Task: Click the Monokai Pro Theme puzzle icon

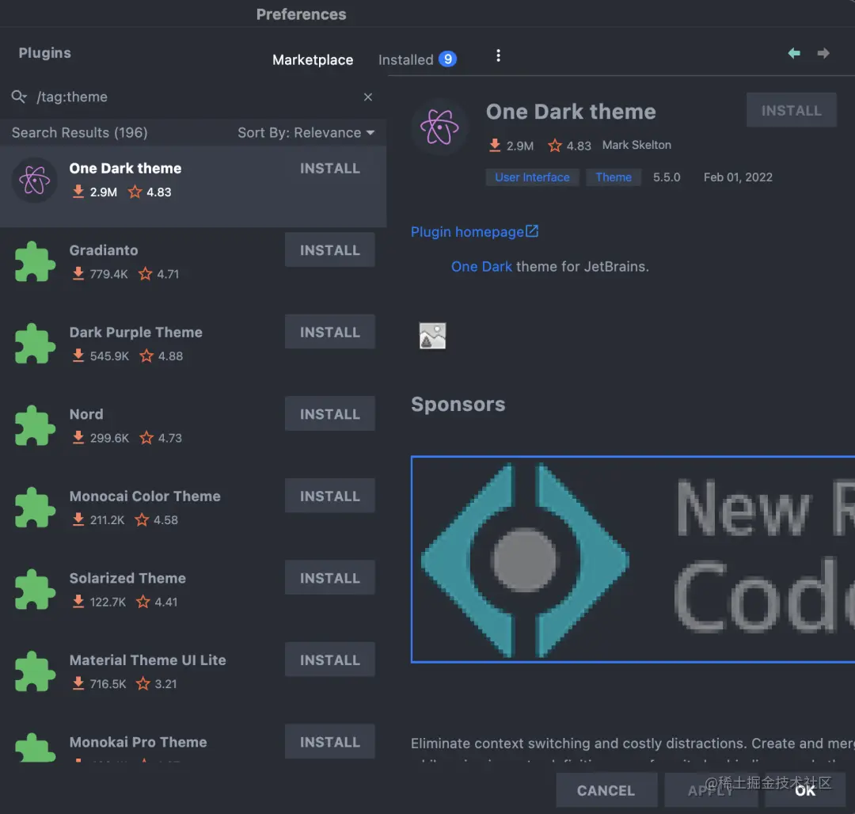Action: click(x=35, y=747)
